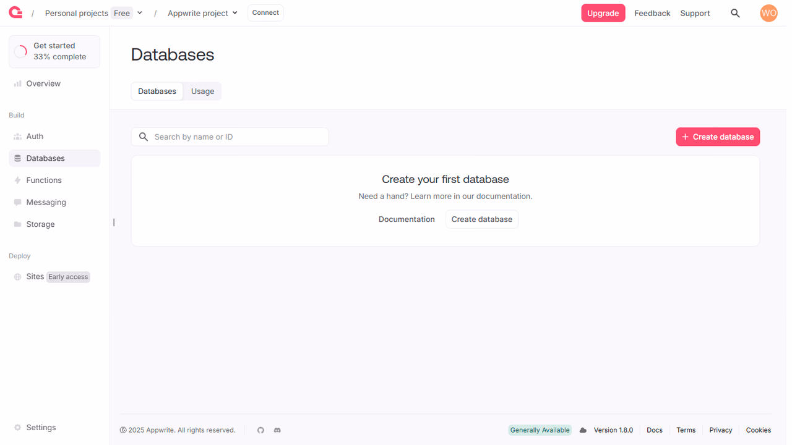Image resolution: width=792 pixels, height=445 pixels.
Task: Click the Functions lightning icon
Action: tap(17, 180)
